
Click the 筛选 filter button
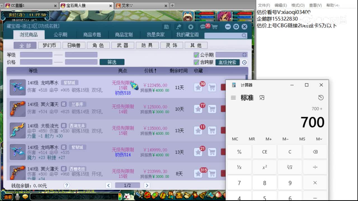[112, 62]
